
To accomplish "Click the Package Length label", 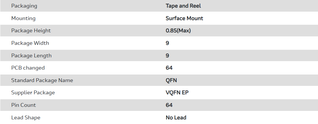I will pyautogui.click(x=31, y=56).
